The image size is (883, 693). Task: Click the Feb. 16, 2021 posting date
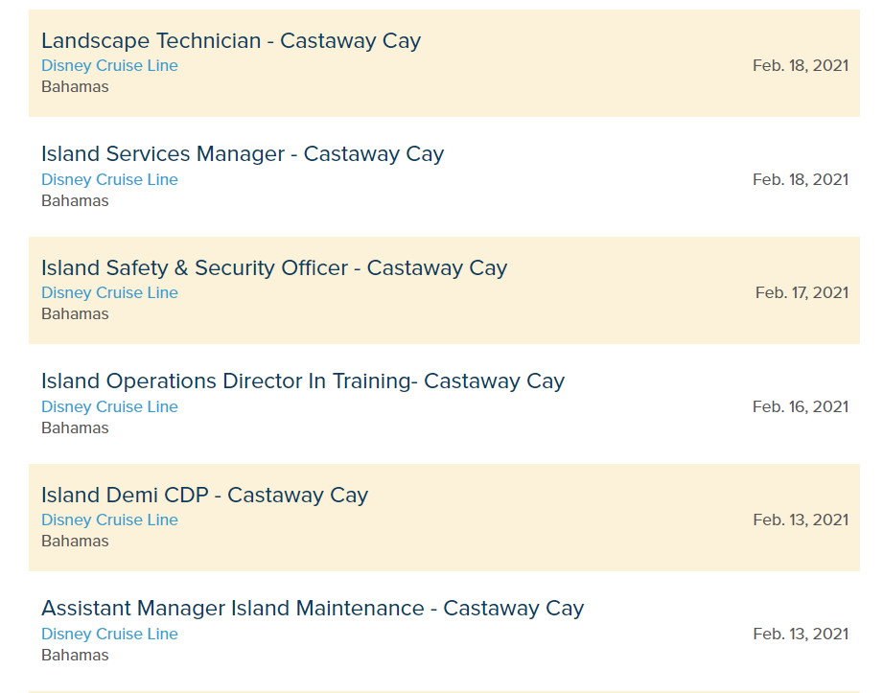tap(800, 407)
